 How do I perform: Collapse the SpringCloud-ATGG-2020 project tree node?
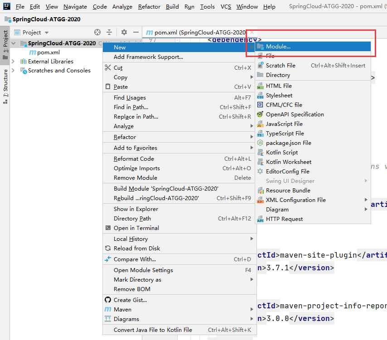[14, 43]
